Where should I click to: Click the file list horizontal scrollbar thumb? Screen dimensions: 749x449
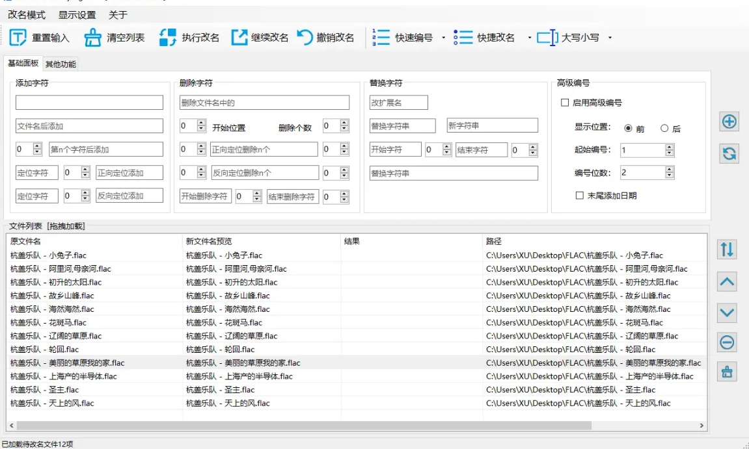point(304,425)
